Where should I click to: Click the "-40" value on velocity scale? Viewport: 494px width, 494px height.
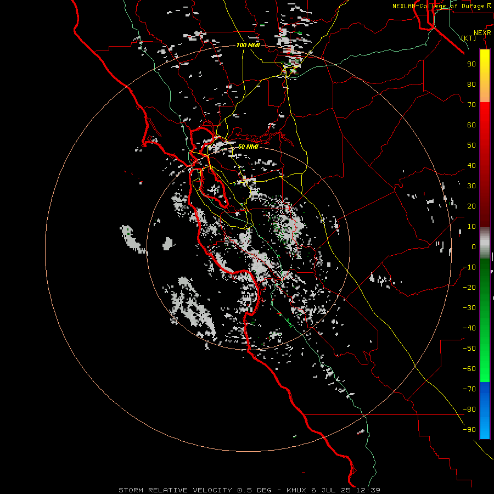coord(469,328)
